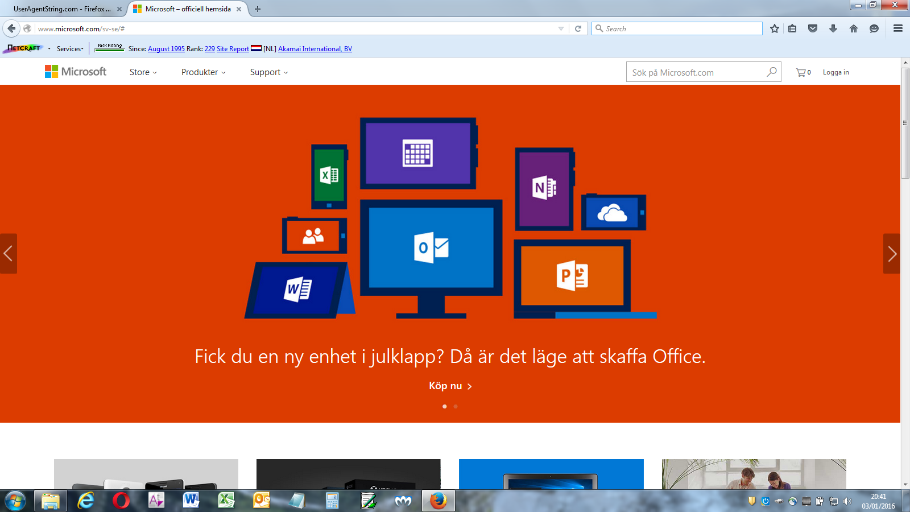The width and height of the screenshot is (910, 512).
Task: Expand the Store menu
Action: (x=143, y=72)
